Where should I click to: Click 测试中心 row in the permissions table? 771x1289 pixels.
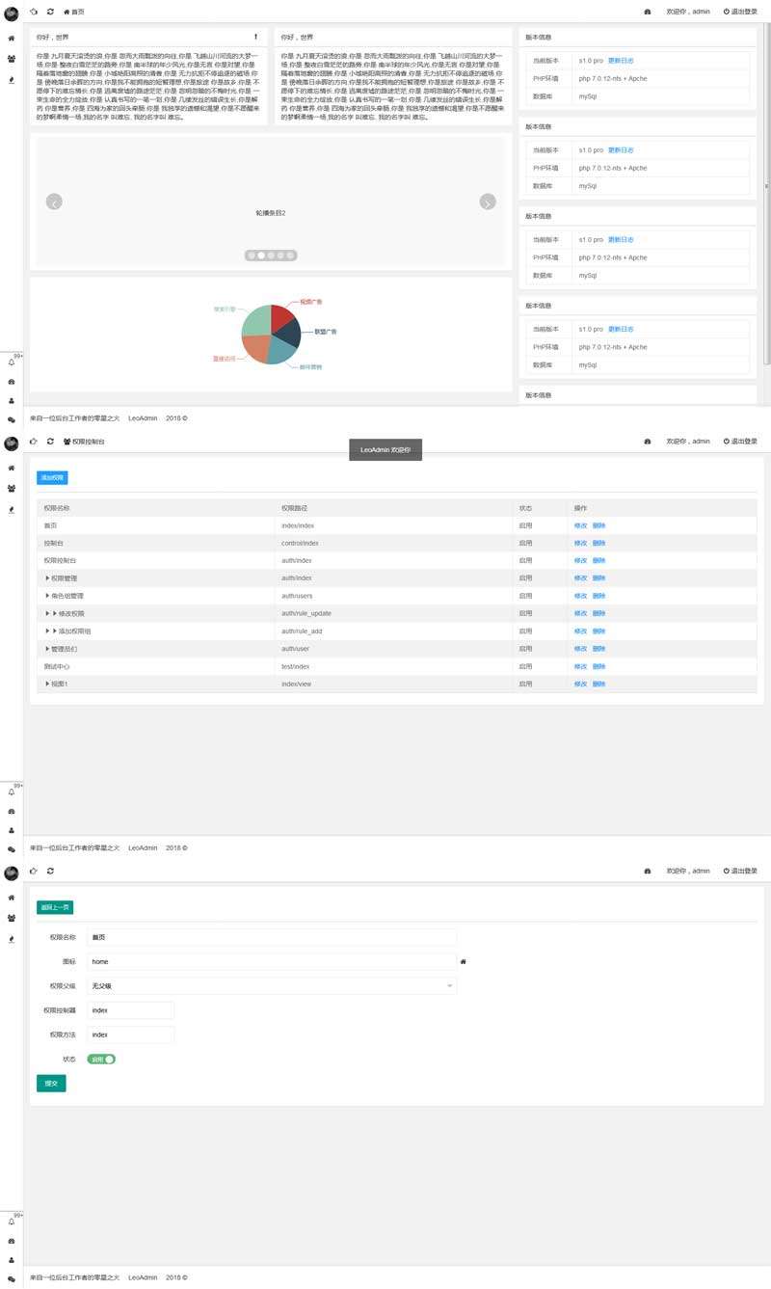[x=56, y=666]
